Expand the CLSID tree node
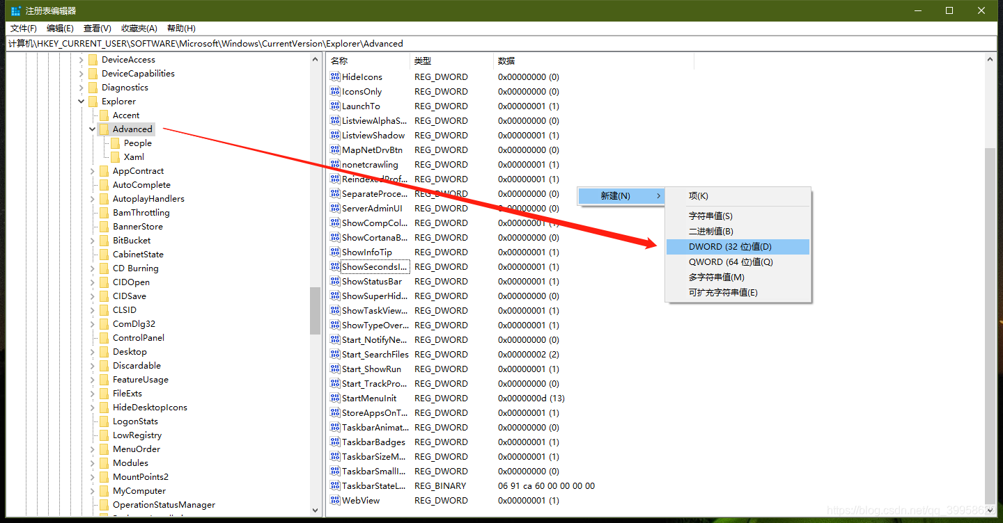Viewport: 1003px width, 523px height. pos(93,309)
